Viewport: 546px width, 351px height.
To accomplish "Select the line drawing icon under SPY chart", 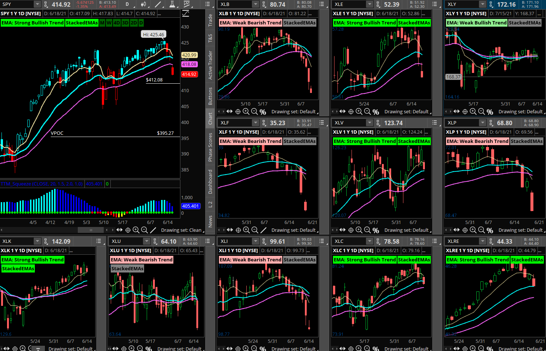I will (x=153, y=230).
